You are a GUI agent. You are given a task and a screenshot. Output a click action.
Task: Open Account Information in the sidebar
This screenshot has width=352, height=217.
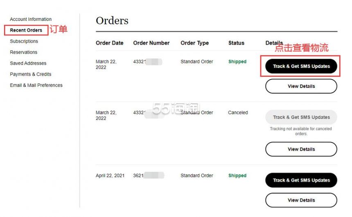point(31,19)
